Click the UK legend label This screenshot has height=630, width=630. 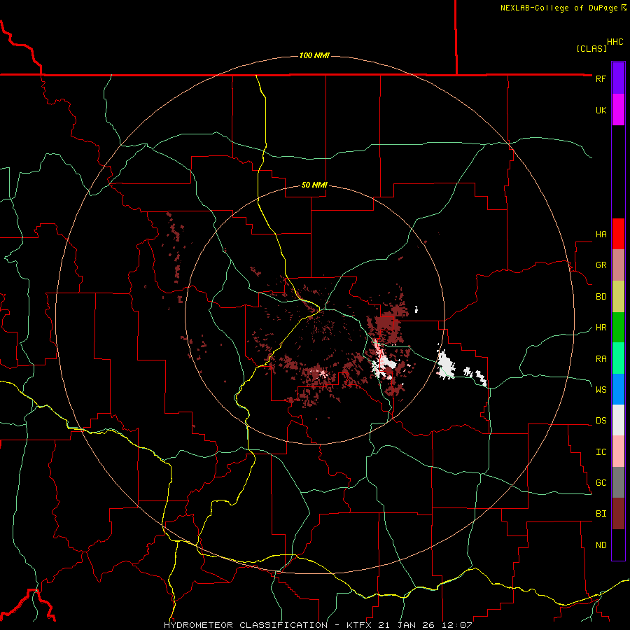tap(601, 110)
